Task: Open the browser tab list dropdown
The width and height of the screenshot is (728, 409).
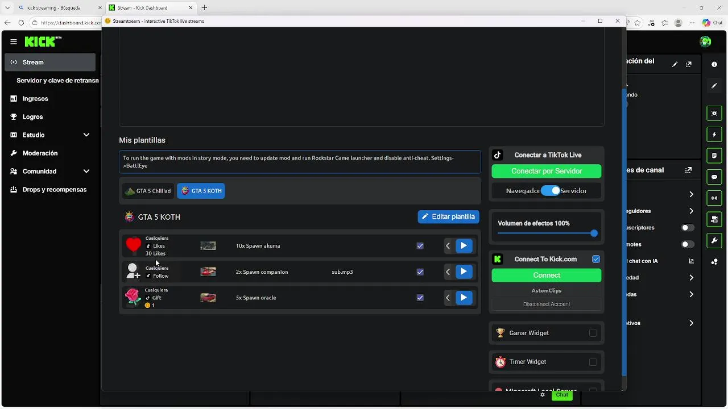Action: (x=7, y=7)
